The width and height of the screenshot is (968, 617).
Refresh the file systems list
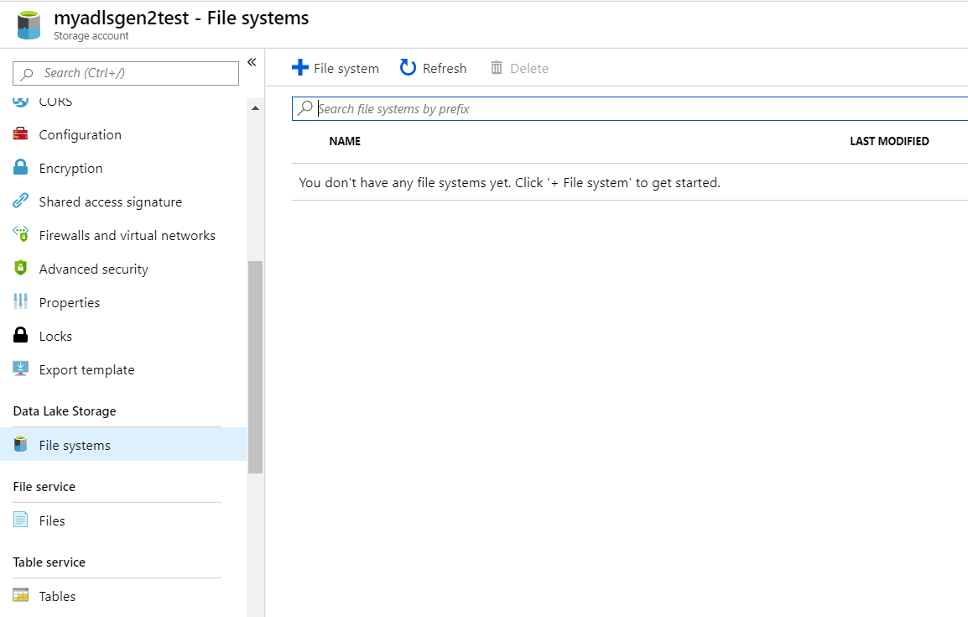433,68
